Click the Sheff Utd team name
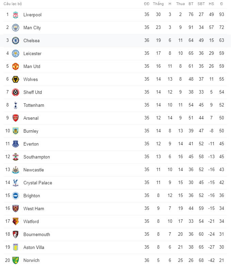This screenshot has width=231, height=267. coord(33,92)
